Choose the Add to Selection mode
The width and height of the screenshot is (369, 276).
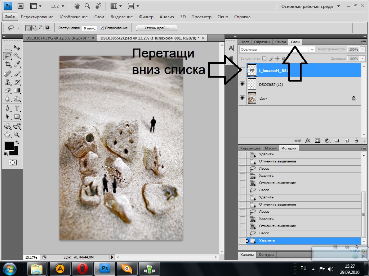tap(35, 28)
